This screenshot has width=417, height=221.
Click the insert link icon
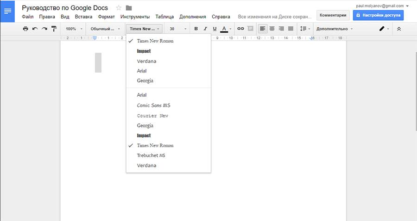240,29
